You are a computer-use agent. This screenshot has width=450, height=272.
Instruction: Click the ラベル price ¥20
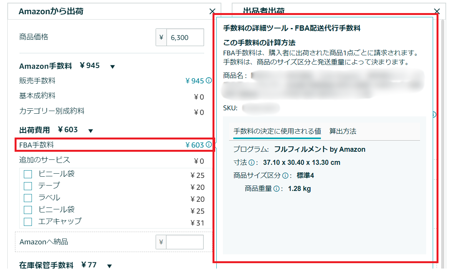[198, 199]
